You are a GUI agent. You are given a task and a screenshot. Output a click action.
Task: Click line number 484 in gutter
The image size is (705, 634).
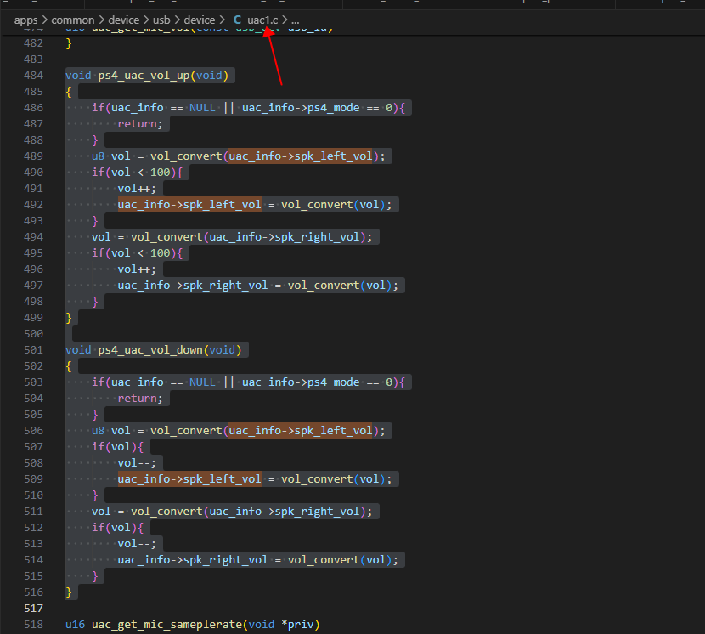pos(33,75)
